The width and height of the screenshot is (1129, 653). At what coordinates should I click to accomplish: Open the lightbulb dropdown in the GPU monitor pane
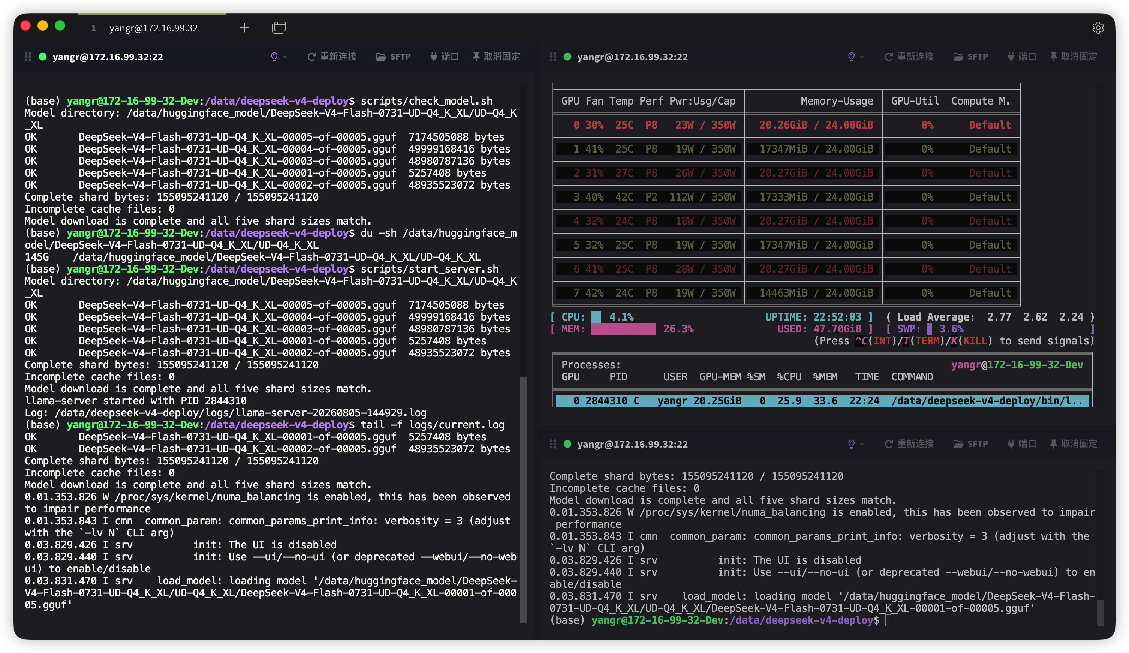click(x=855, y=57)
